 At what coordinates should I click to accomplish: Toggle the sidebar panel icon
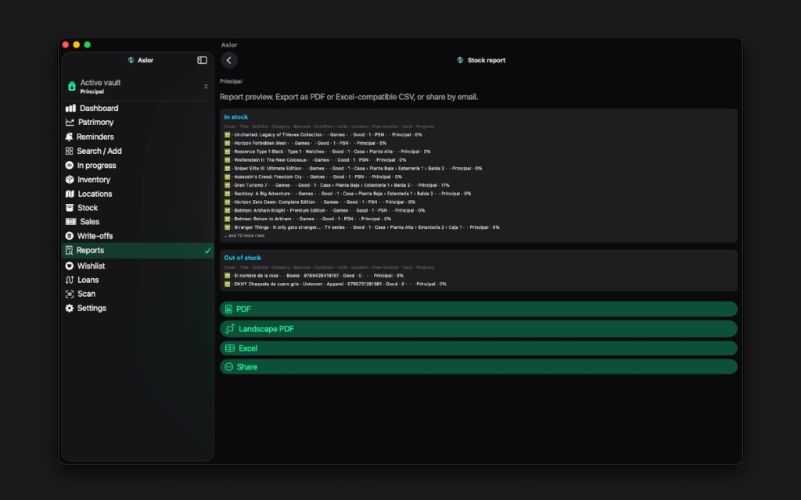pyautogui.click(x=202, y=60)
